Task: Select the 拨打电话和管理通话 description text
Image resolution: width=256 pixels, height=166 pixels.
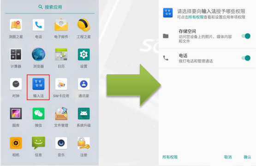Action: click(196, 61)
